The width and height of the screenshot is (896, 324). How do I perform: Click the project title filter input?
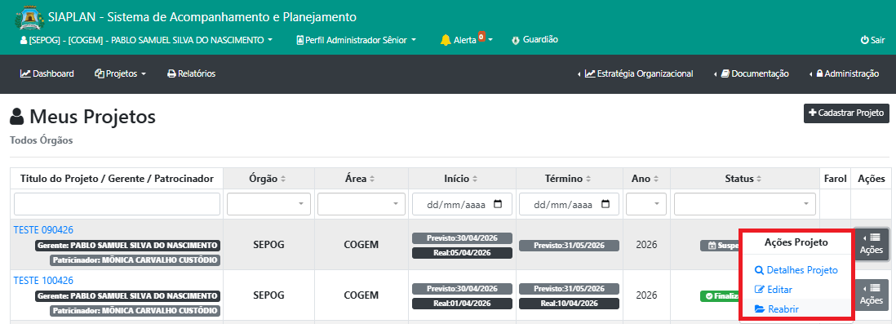pos(117,204)
